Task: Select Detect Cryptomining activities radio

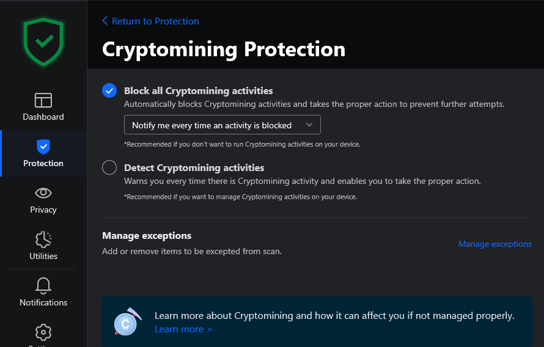Action: click(x=109, y=167)
